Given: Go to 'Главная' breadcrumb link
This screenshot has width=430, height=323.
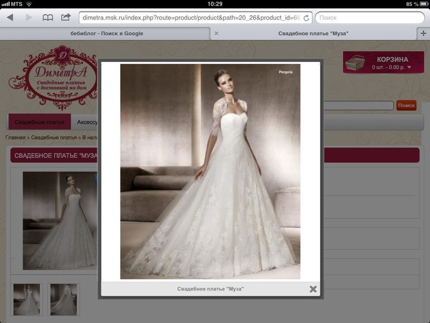Looking at the screenshot, I should click(16, 137).
